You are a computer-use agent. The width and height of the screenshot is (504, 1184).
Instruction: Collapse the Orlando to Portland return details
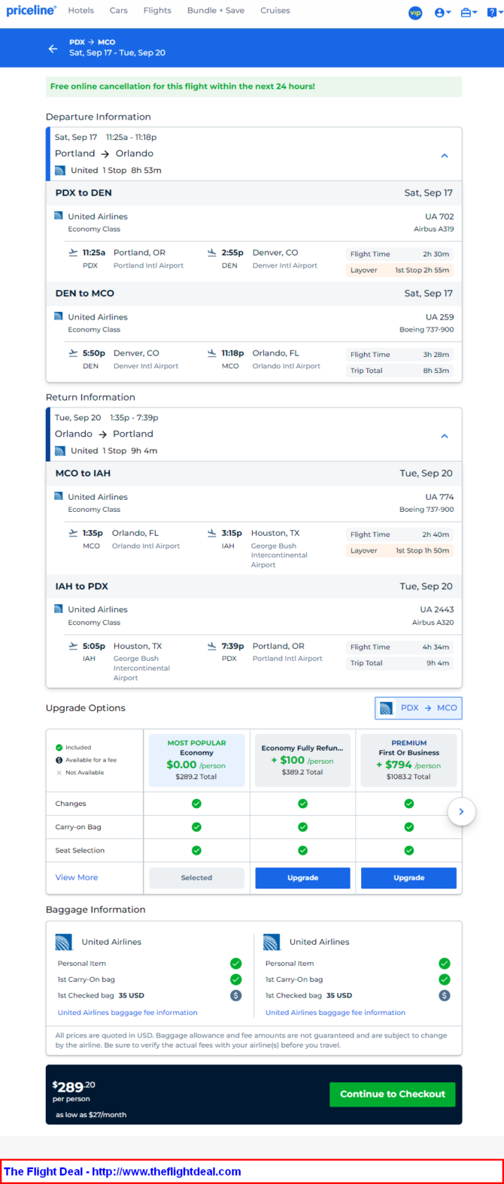[445, 436]
